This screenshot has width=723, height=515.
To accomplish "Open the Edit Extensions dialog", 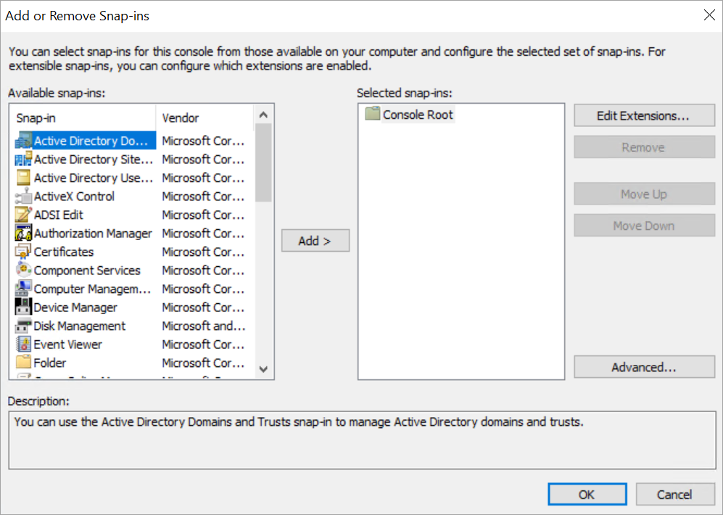I will click(644, 115).
